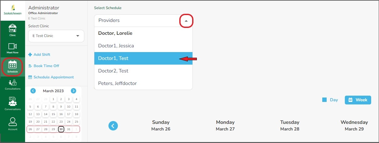Open the Clinic sidebar icon
379x143 pixels.
(13, 30)
